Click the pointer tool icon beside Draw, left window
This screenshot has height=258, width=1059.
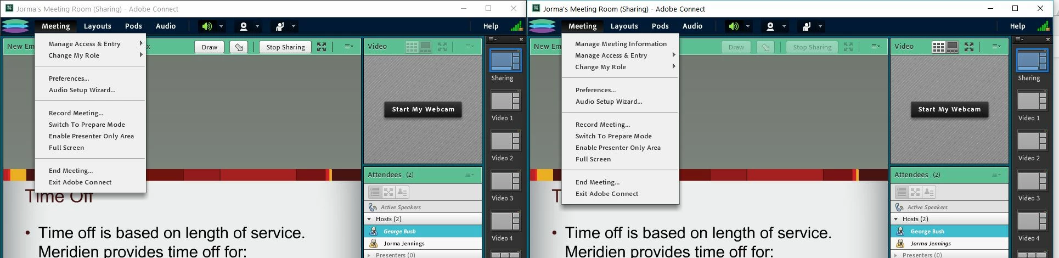coord(239,47)
